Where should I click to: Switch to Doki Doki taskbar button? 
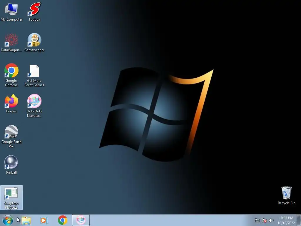pyautogui.click(x=81, y=220)
